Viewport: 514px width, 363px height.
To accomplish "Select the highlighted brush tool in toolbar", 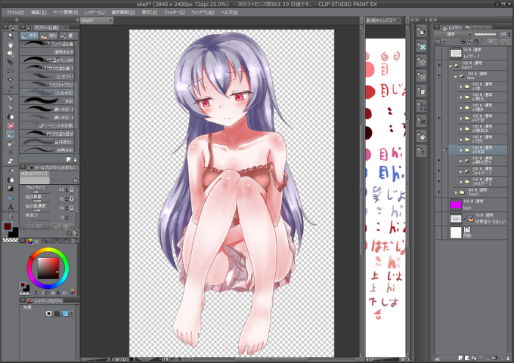I will [11, 134].
